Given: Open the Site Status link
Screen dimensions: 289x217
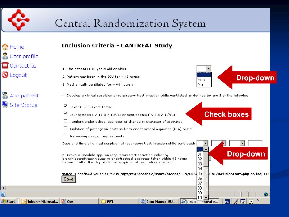Looking at the screenshot, I should click(23, 105).
